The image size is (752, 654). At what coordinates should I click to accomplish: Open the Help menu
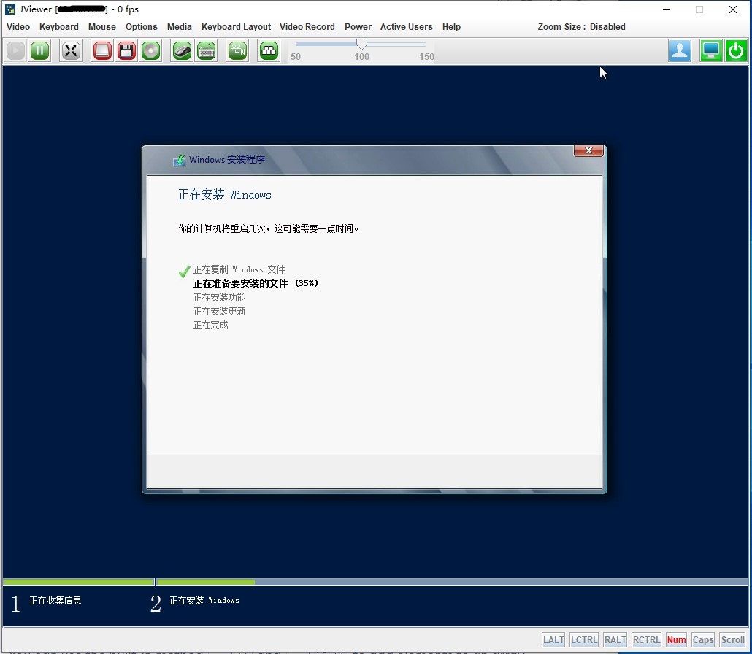coord(451,27)
